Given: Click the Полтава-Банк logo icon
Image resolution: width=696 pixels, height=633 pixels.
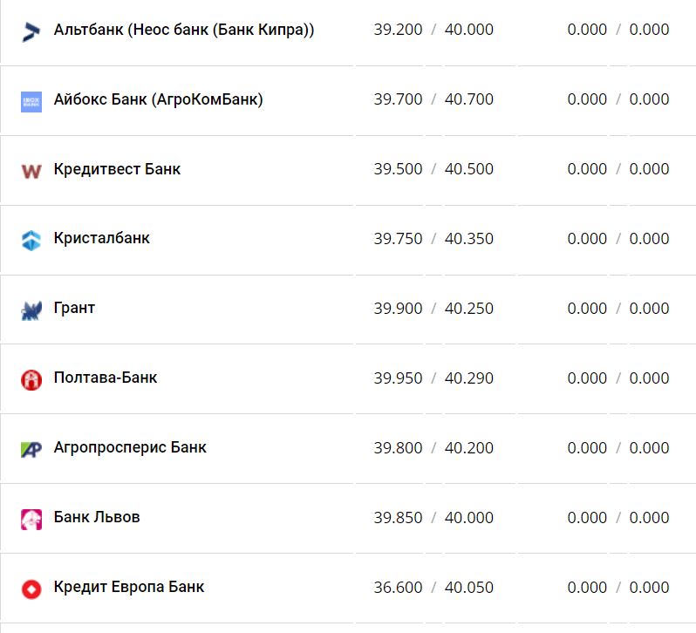Looking at the screenshot, I should [x=31, y=380].
